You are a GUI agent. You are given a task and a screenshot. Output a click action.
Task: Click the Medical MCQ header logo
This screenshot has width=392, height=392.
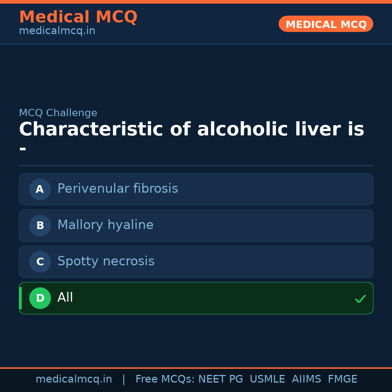tap(78, 17)
